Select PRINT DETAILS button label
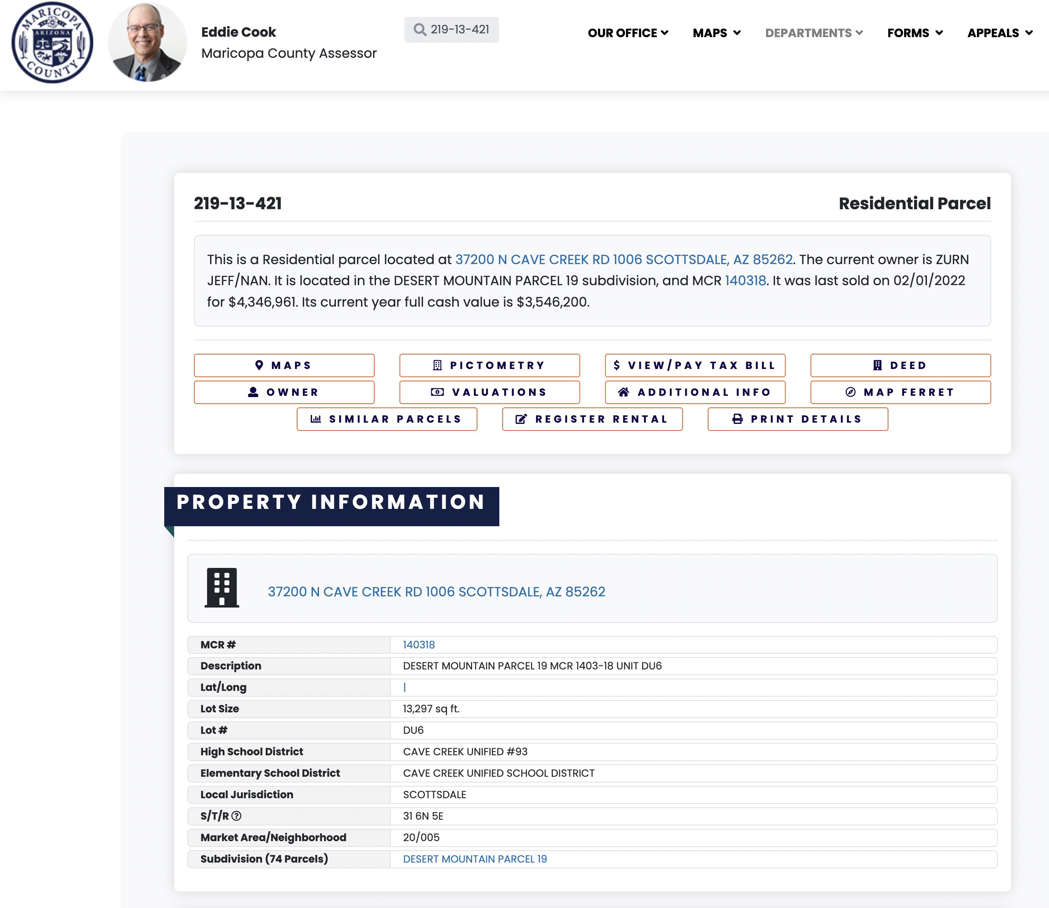The image size is (1049, 908). coord(806,419)
